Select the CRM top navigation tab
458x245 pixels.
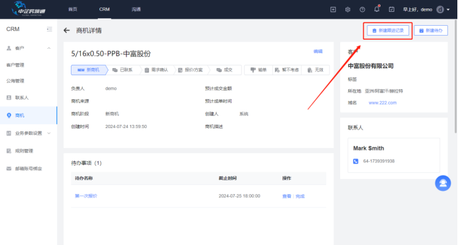[105, 9]
